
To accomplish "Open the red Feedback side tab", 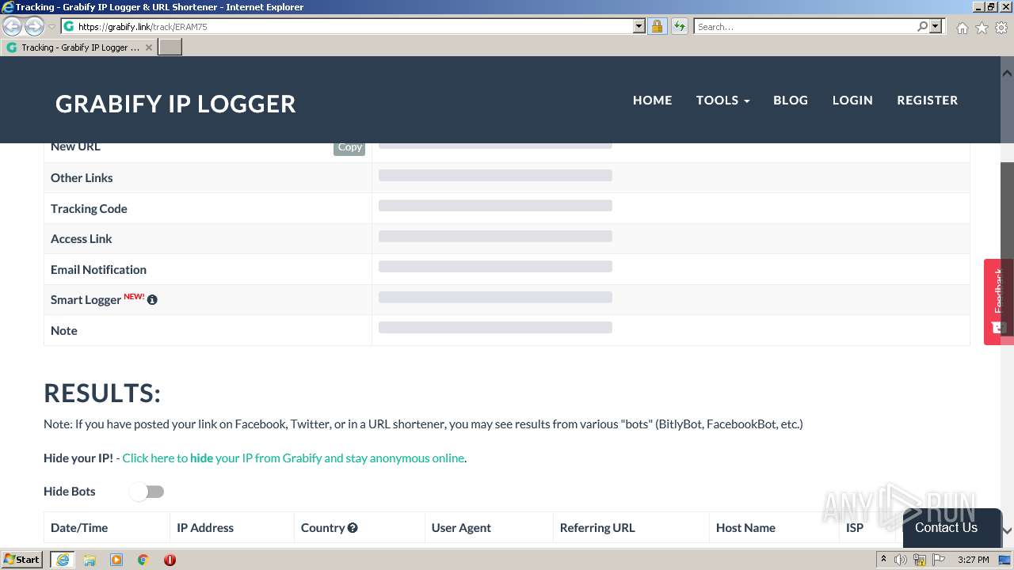I will point(998,302).
